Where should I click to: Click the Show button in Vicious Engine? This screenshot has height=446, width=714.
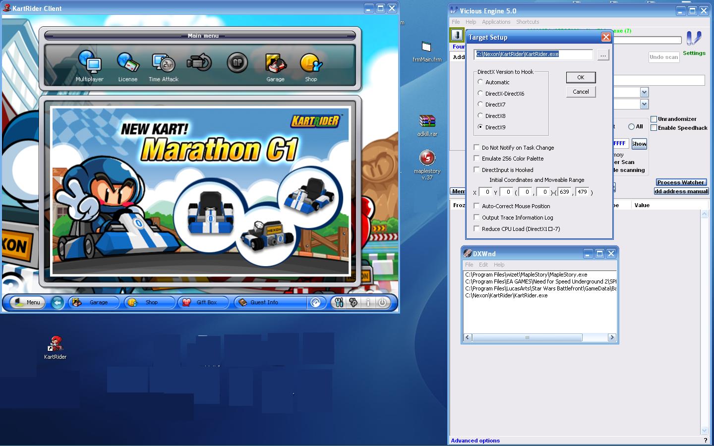click(x=639, y=144)
